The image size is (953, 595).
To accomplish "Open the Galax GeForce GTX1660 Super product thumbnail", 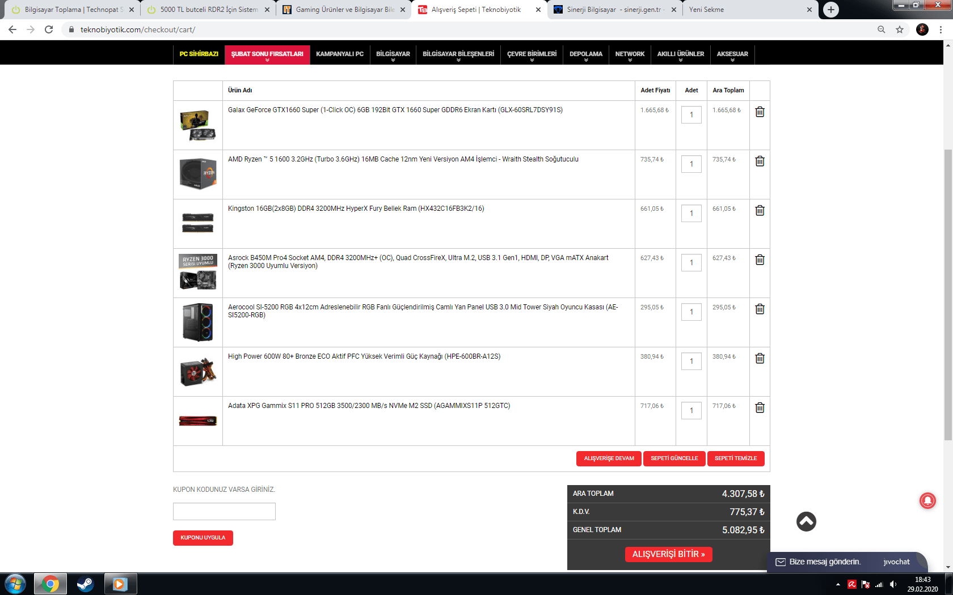I will (x=198, y=125).
